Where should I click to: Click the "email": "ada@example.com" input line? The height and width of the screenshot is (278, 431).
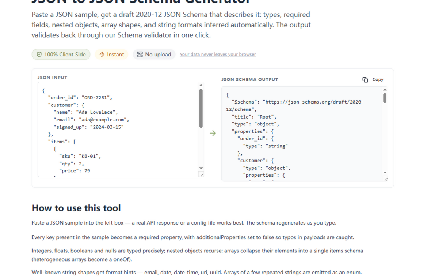click(91, 120)
